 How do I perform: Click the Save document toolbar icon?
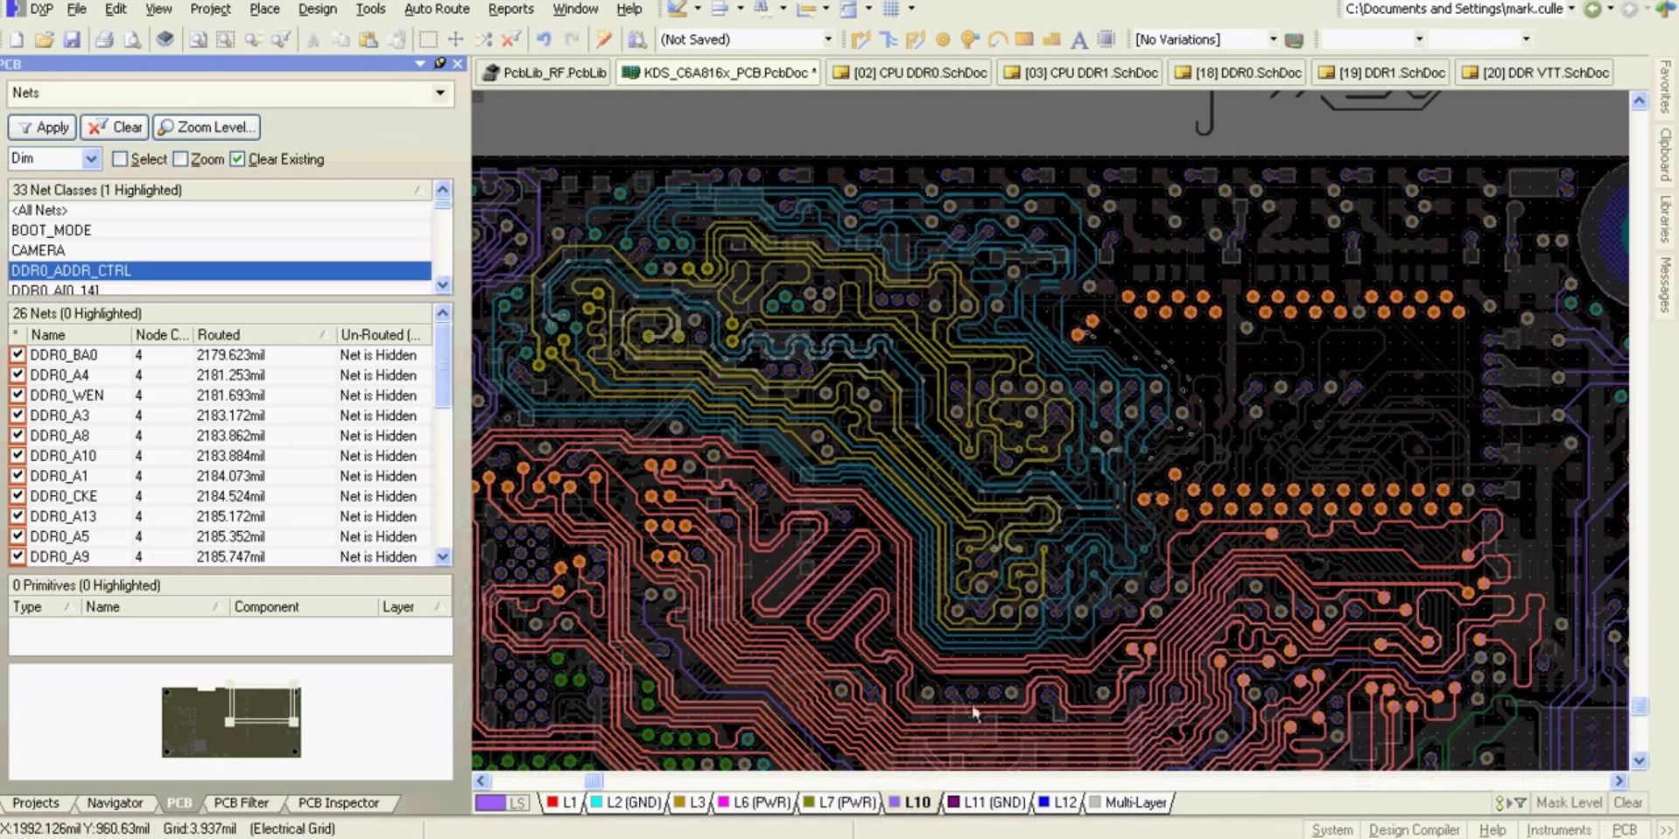72,39
